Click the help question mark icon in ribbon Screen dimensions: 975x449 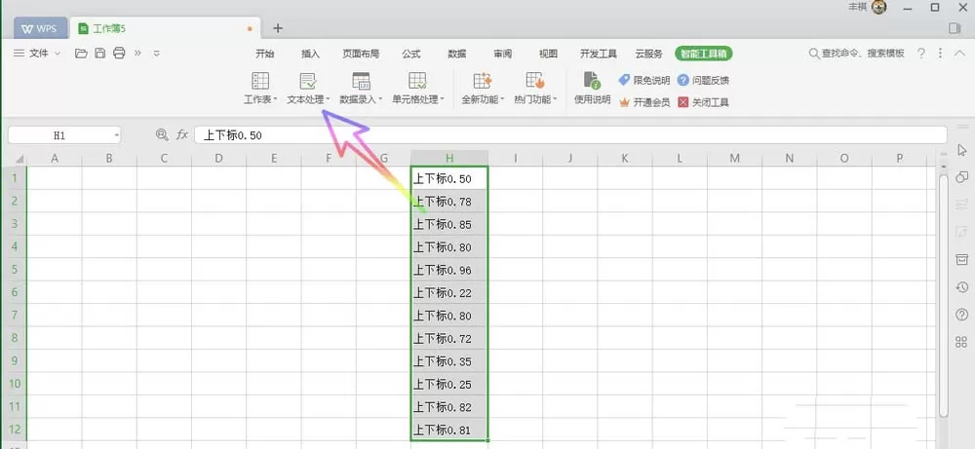coord(921,54)
